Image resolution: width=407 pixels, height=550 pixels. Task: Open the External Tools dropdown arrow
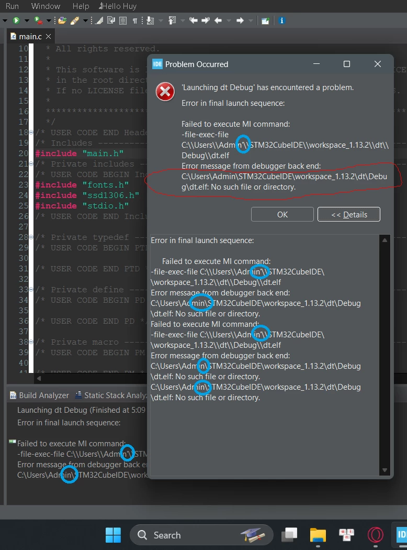click(x=49, y=21)
